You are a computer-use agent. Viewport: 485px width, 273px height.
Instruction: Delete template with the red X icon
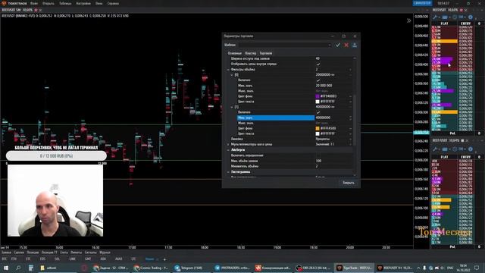tap(346, 45)
